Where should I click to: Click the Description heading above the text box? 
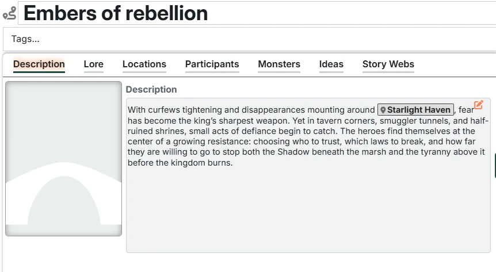coord(151,90)
